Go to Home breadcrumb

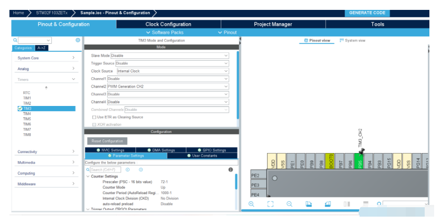[x=18, y=13]
